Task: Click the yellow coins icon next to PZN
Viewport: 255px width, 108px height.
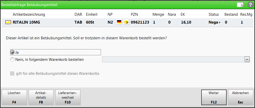Action: pyautogui.click(x=126, y=22)
